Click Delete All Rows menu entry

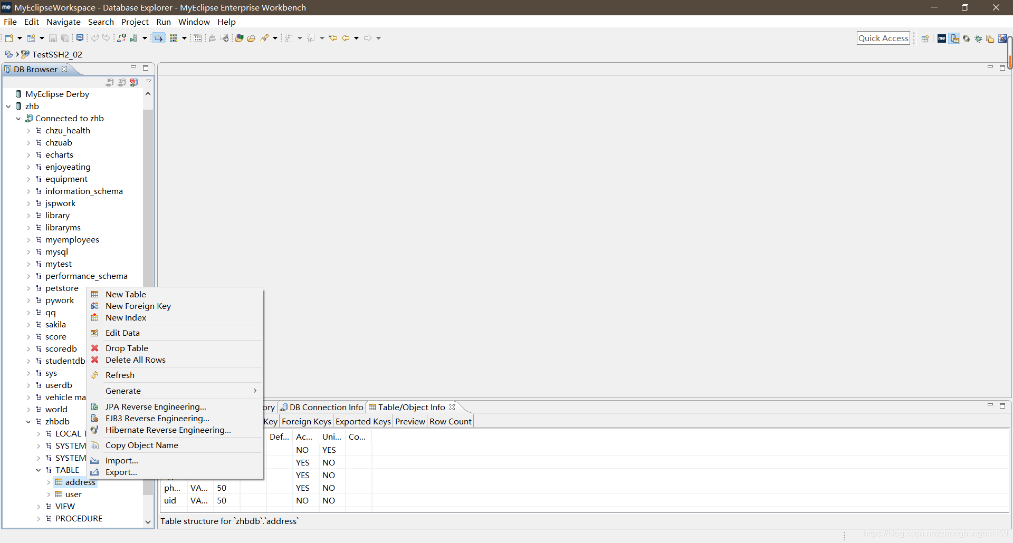(175, 360)
